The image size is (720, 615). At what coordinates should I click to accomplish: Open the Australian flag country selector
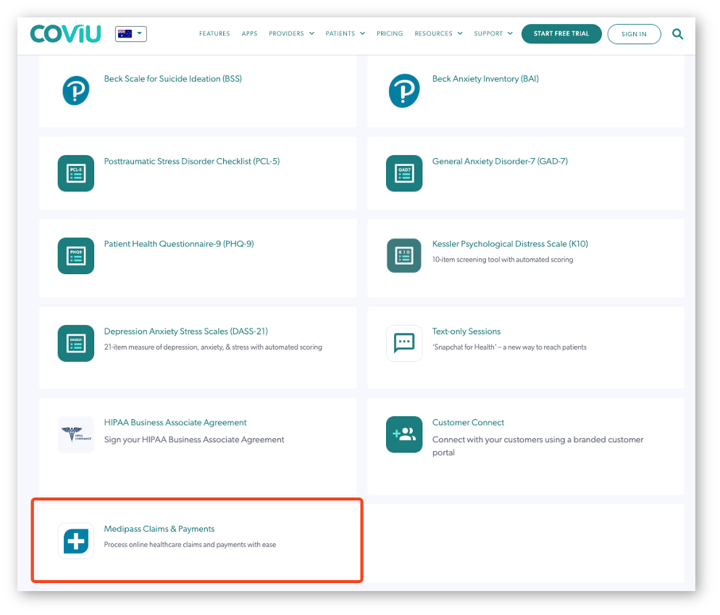click(x=130, y=33)
